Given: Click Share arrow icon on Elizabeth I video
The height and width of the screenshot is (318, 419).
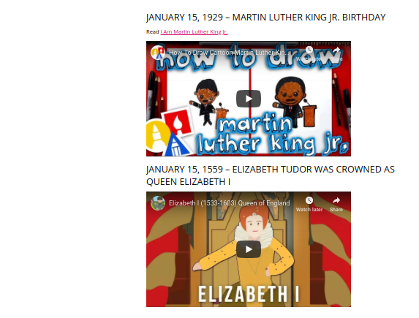Looking at the screenshot, I should tap(336, 200).
